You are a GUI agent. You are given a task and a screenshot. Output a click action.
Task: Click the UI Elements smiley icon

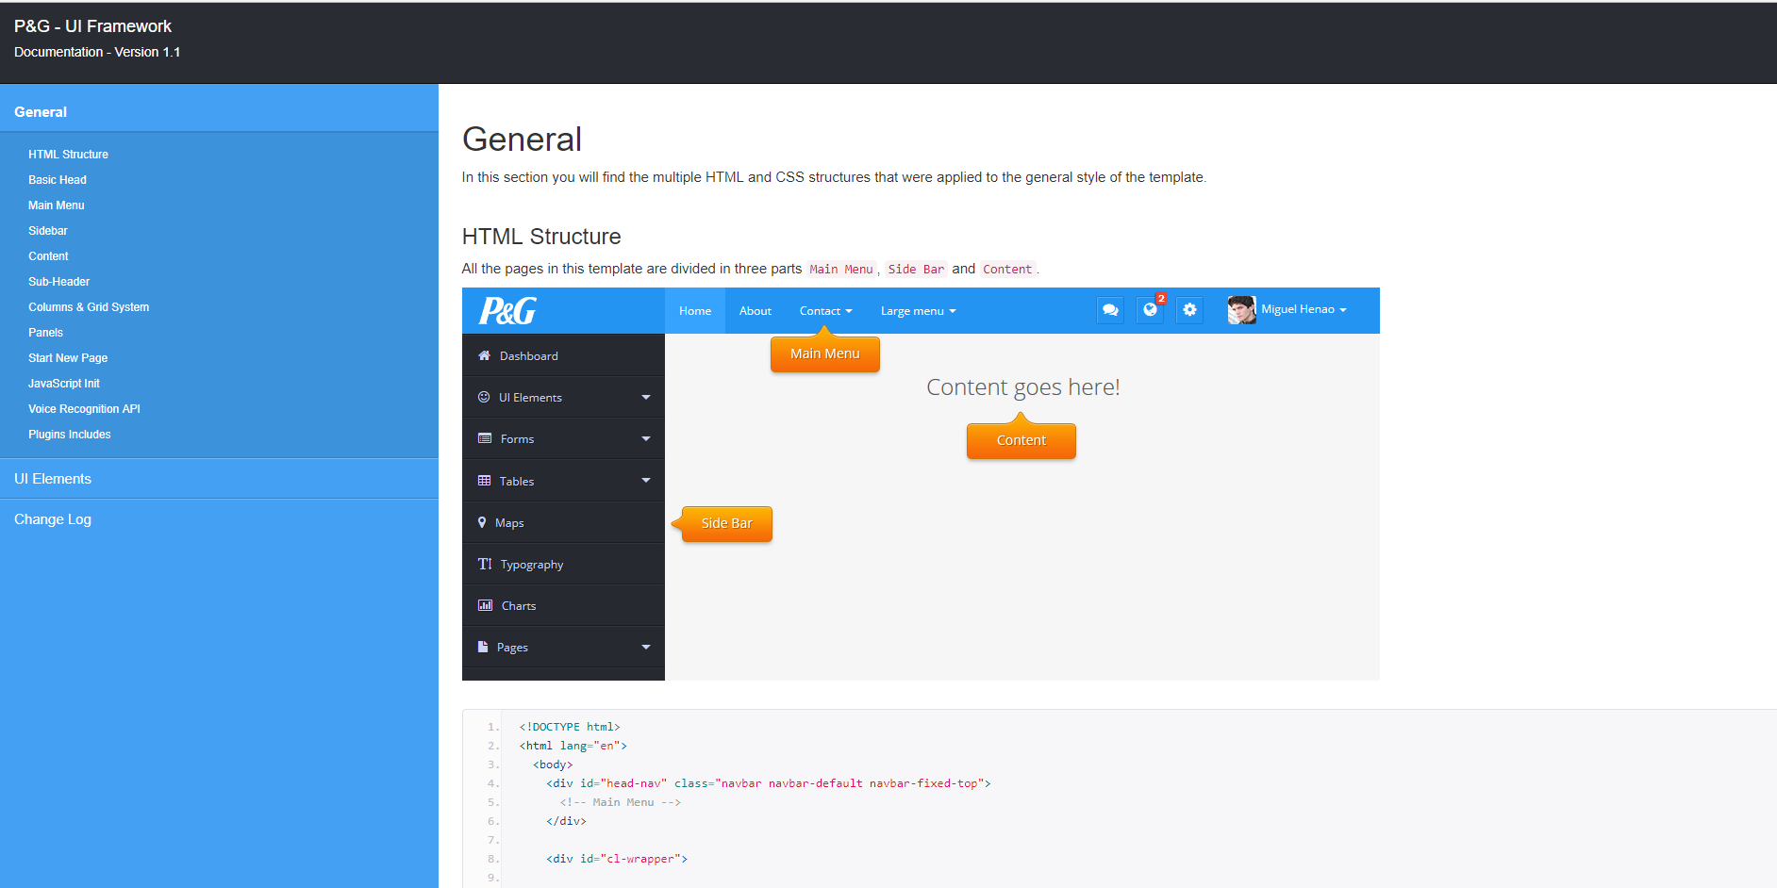click(x=484, y=397)
